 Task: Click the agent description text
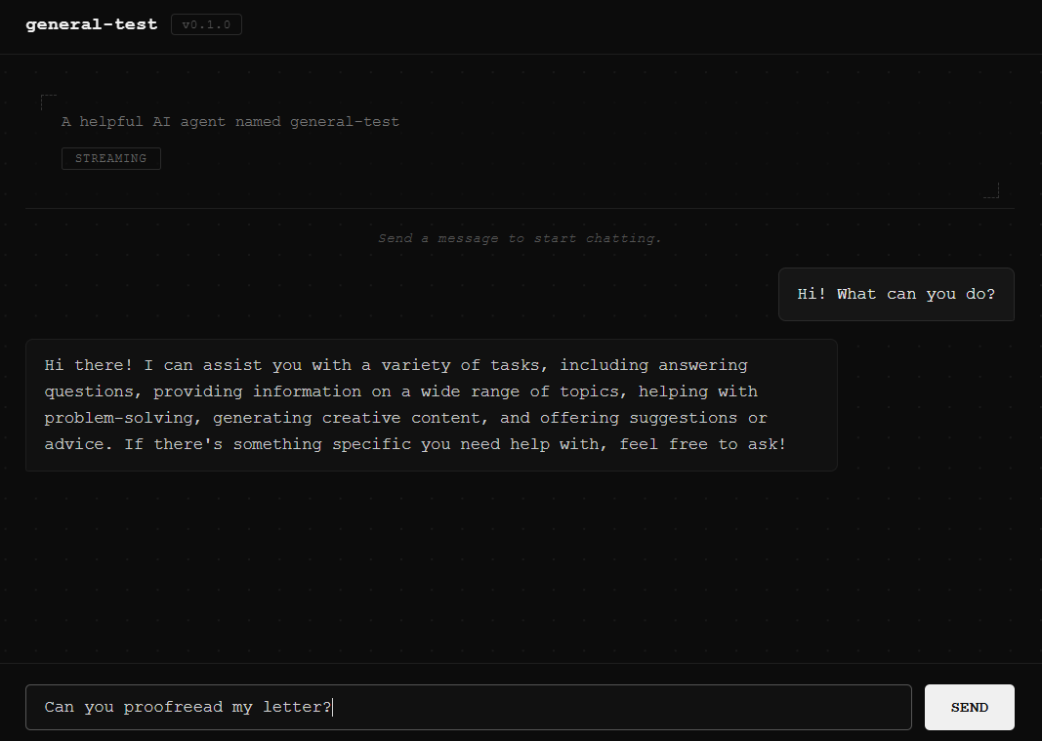pyautogui.click(x=230, y=121)
